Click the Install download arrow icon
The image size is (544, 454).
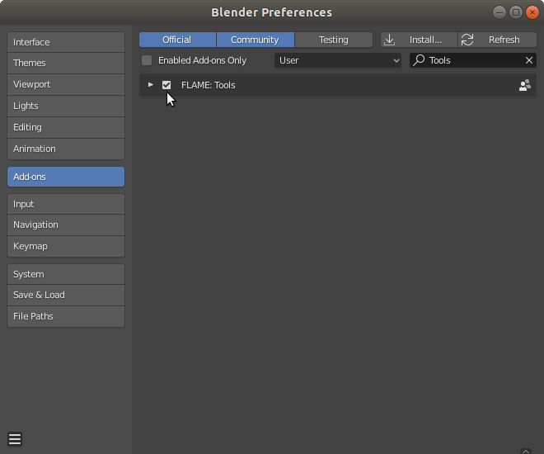tap(390, 40)
